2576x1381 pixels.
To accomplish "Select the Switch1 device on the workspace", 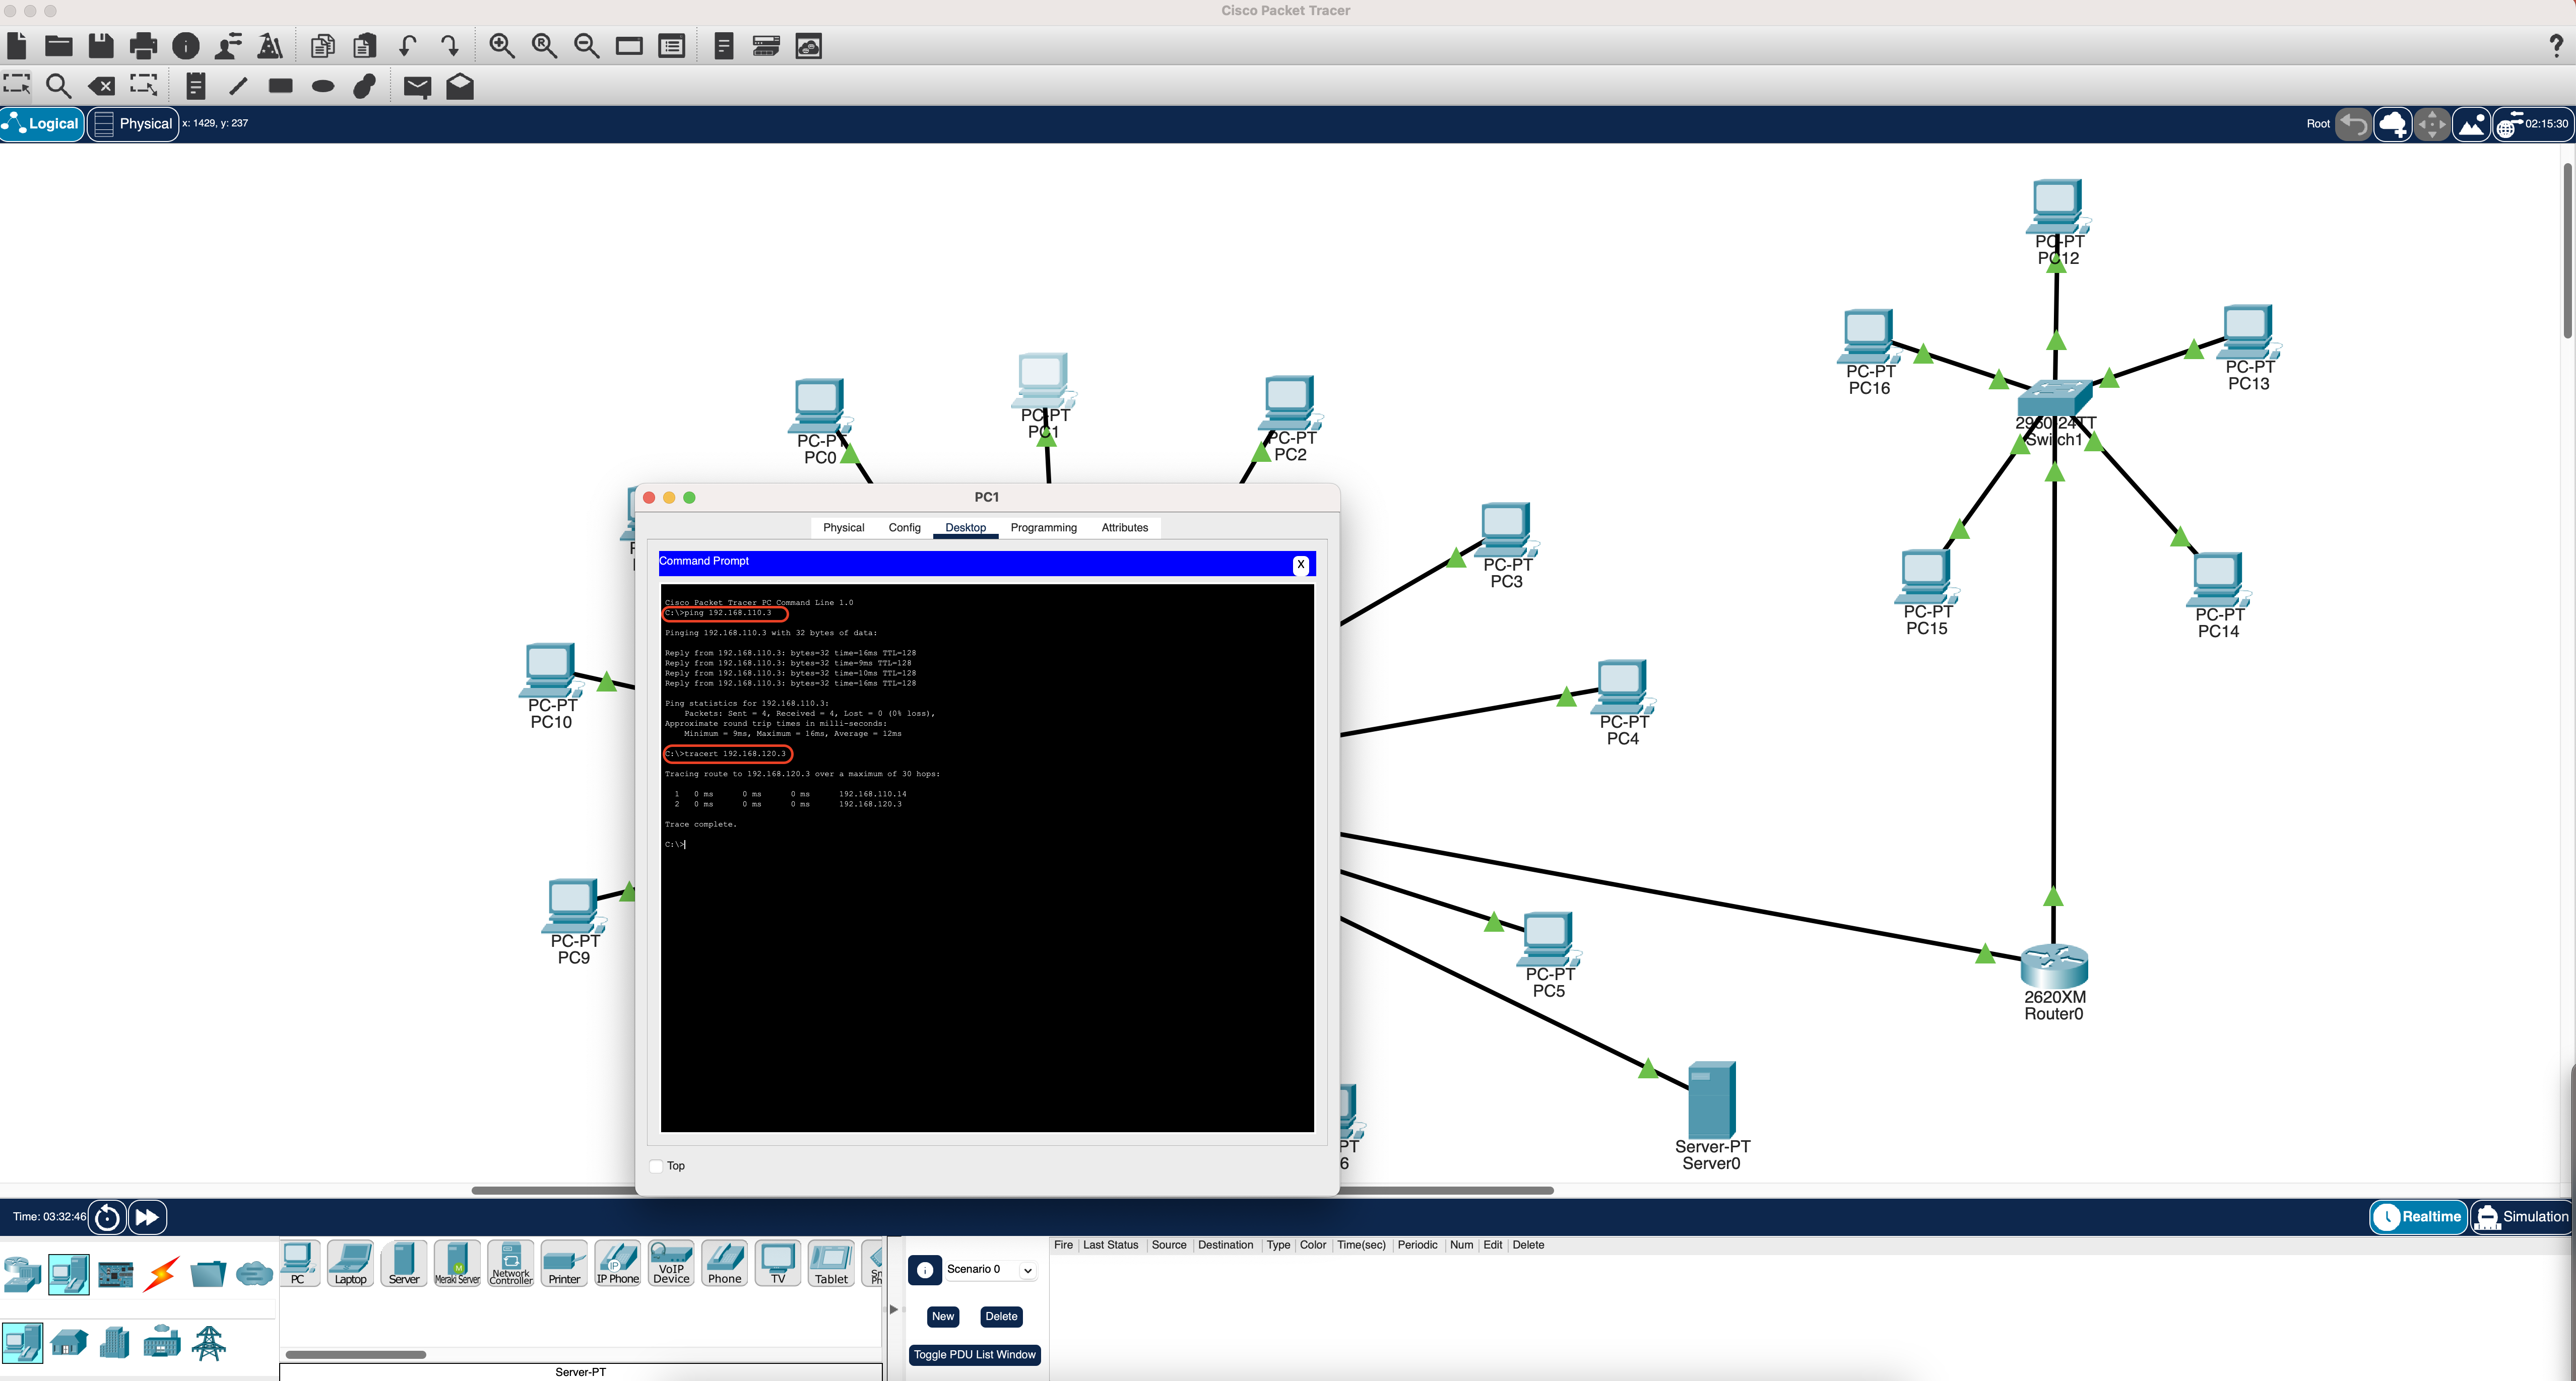I will (x=2055, y=399).
